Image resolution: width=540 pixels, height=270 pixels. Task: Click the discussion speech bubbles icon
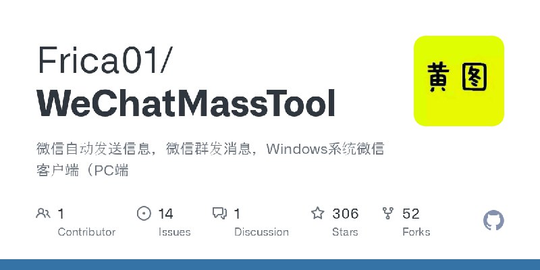[219, 213]
